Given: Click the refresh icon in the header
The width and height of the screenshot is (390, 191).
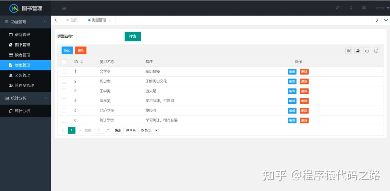Looking at the screenshot, I should coord(337,8).
